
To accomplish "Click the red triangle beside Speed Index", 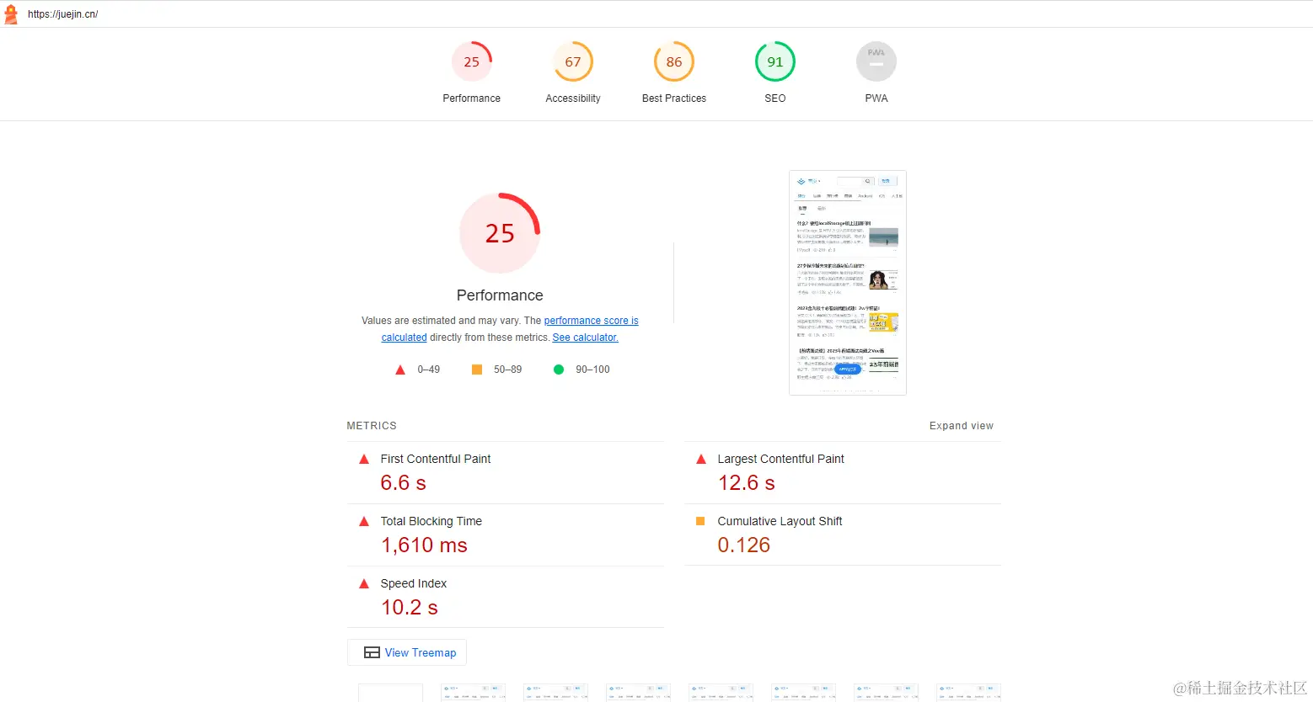I will coord(364,584).
